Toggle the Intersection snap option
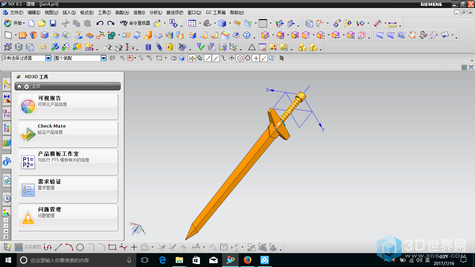Screen dimensions: 475x267 (x=232, y=58)
